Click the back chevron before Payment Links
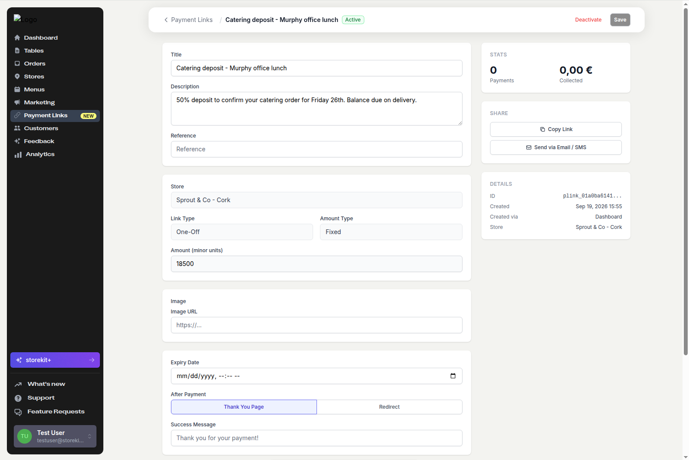Screen dimensions: 689x460 166,20
